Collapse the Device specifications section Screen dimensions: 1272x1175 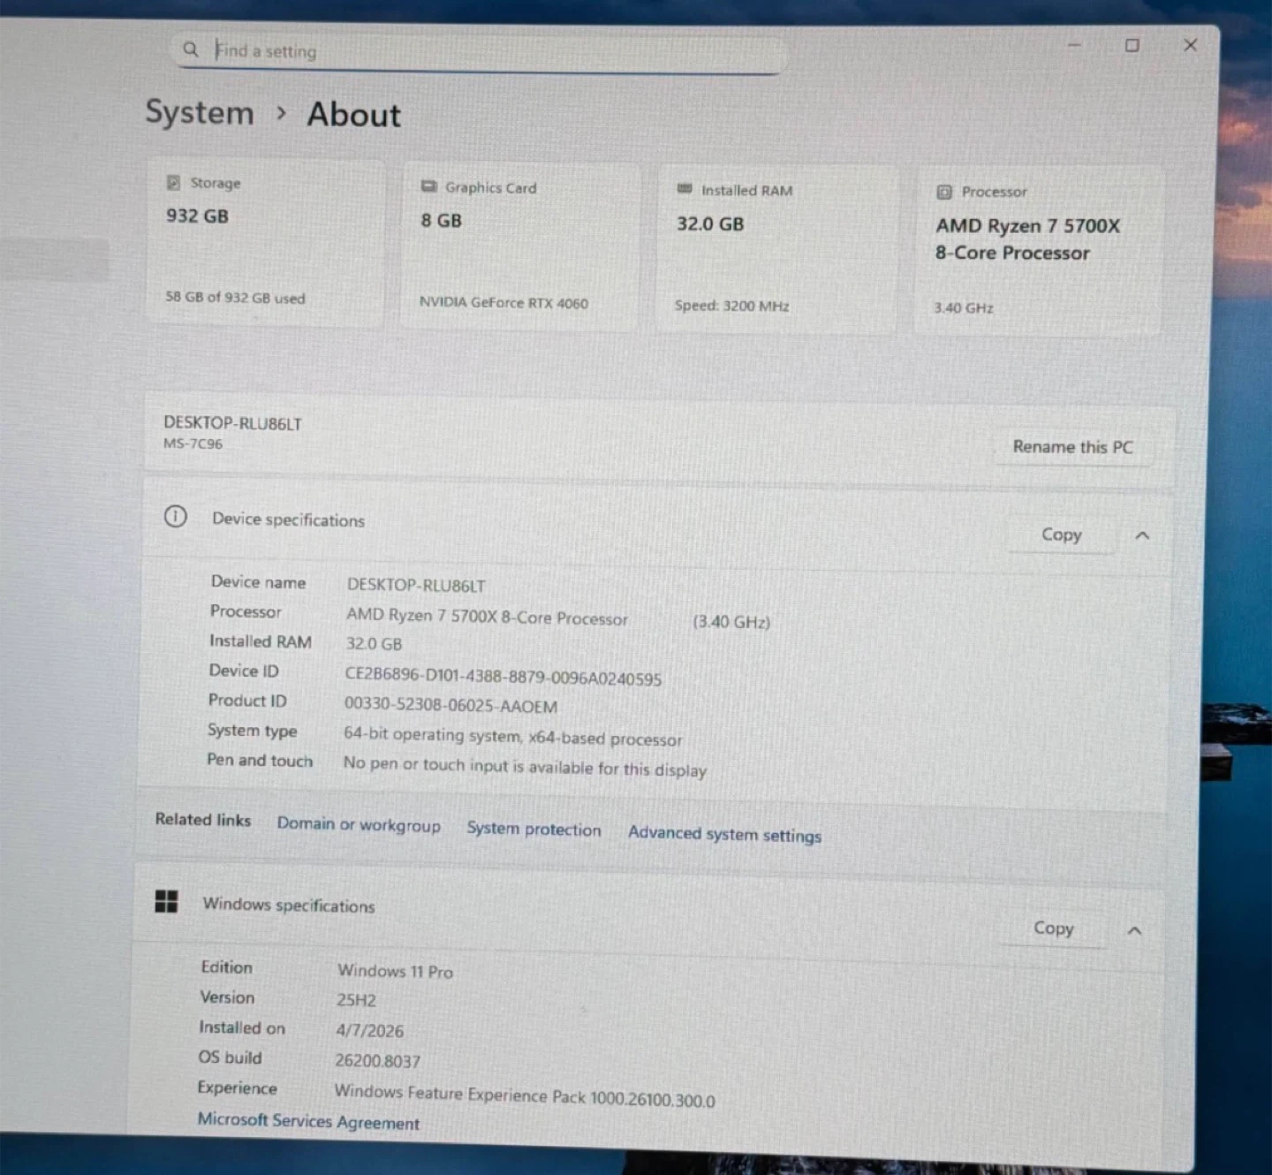(x=1142, y=535)
